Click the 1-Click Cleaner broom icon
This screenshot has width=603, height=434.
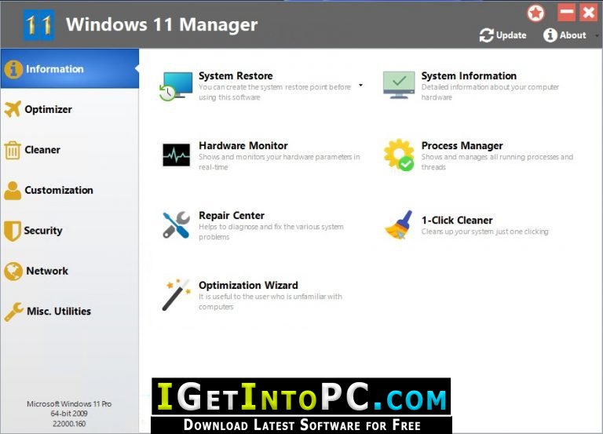tap(399, 225)
